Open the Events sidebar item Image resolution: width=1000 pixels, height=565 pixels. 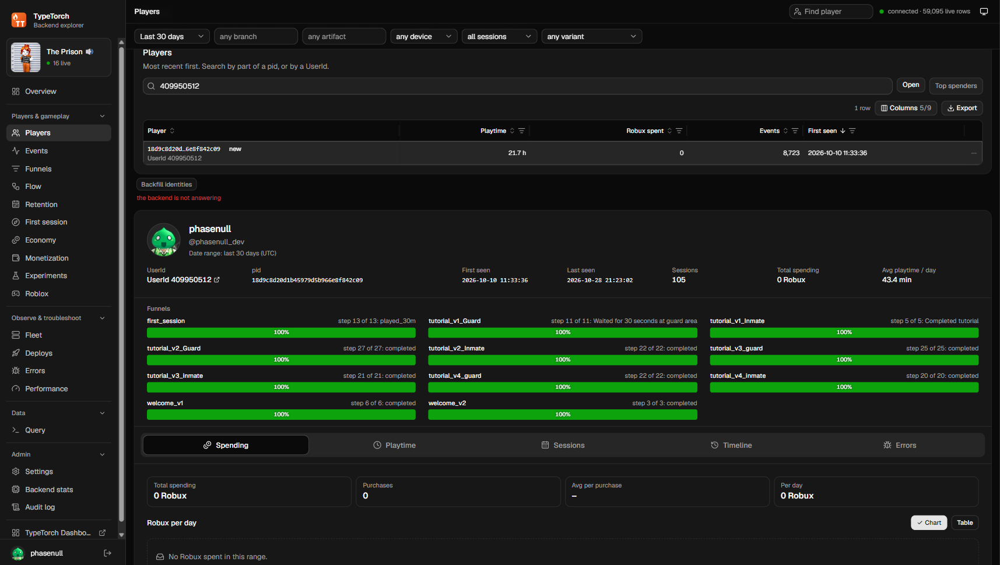(x=58, y=151)
